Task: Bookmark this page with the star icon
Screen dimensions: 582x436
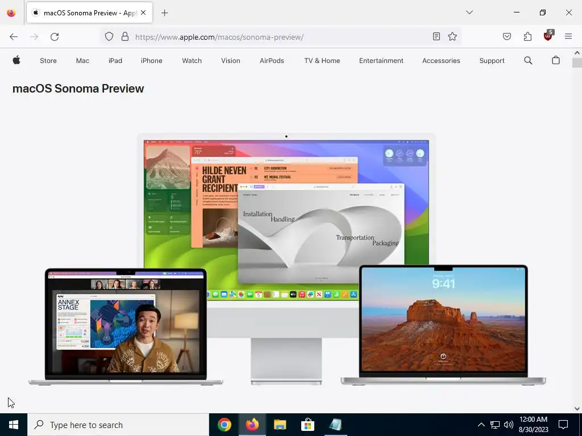Action: (452, 36)
